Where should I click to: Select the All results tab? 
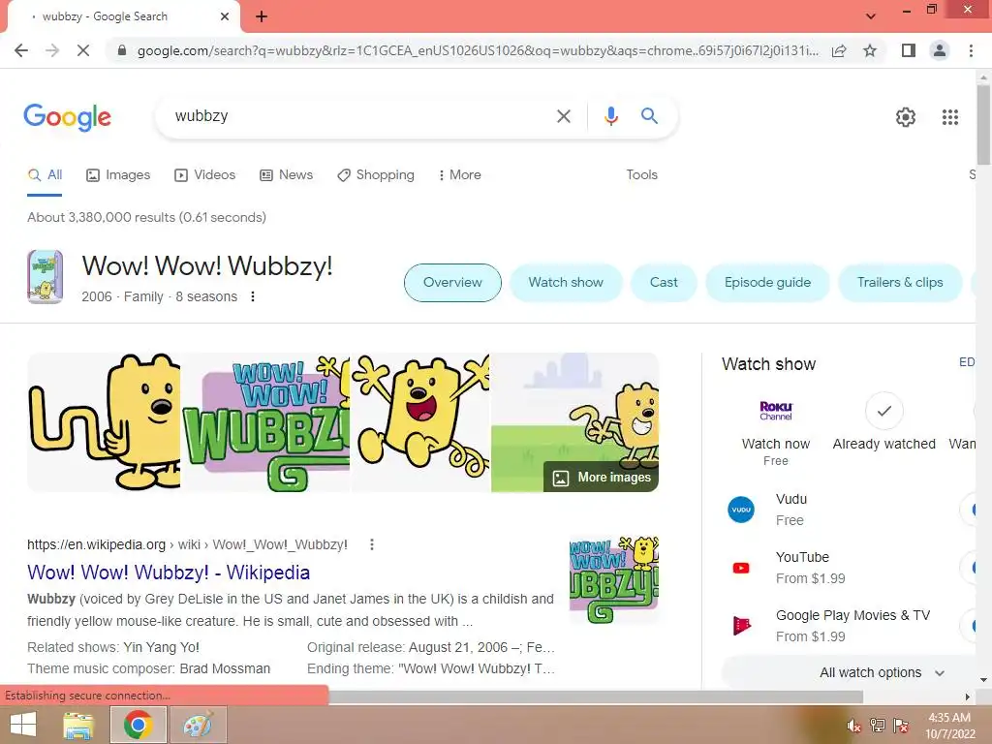(45, 175)
